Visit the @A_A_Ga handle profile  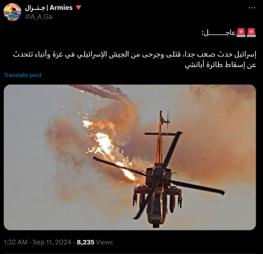[x=39, y=17]
